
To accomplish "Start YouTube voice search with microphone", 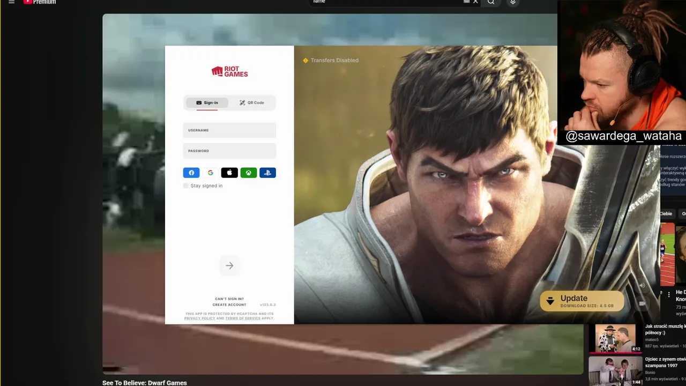I will [513, 2].
